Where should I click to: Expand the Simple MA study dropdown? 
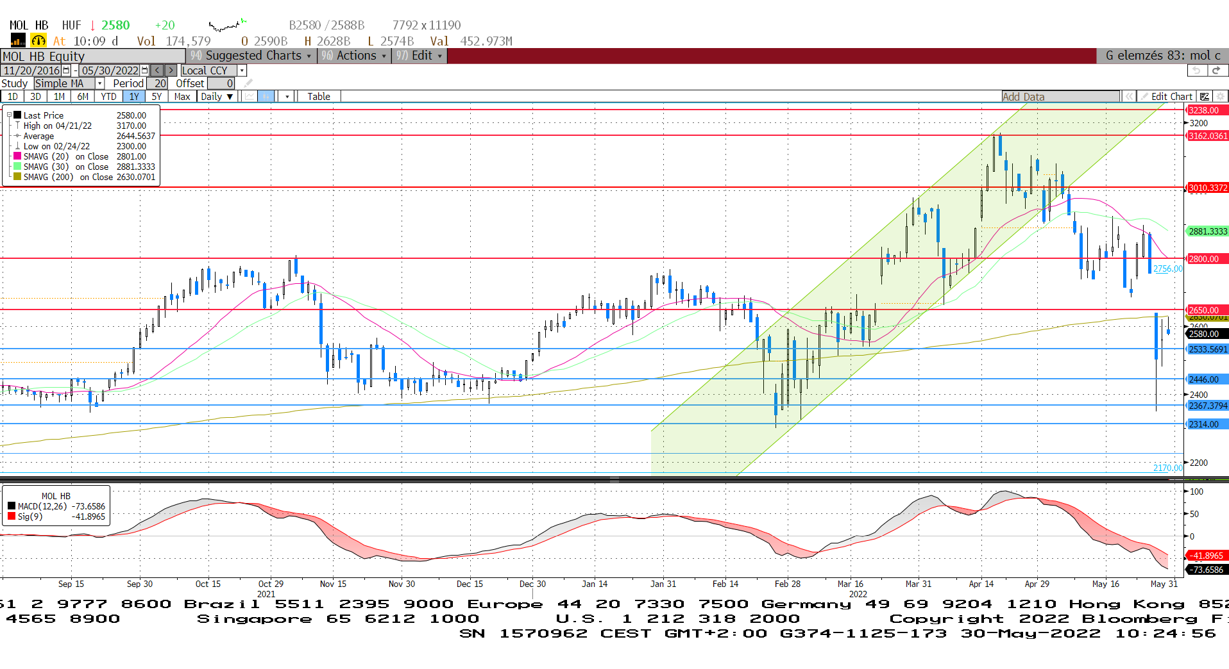coord(99,83)
